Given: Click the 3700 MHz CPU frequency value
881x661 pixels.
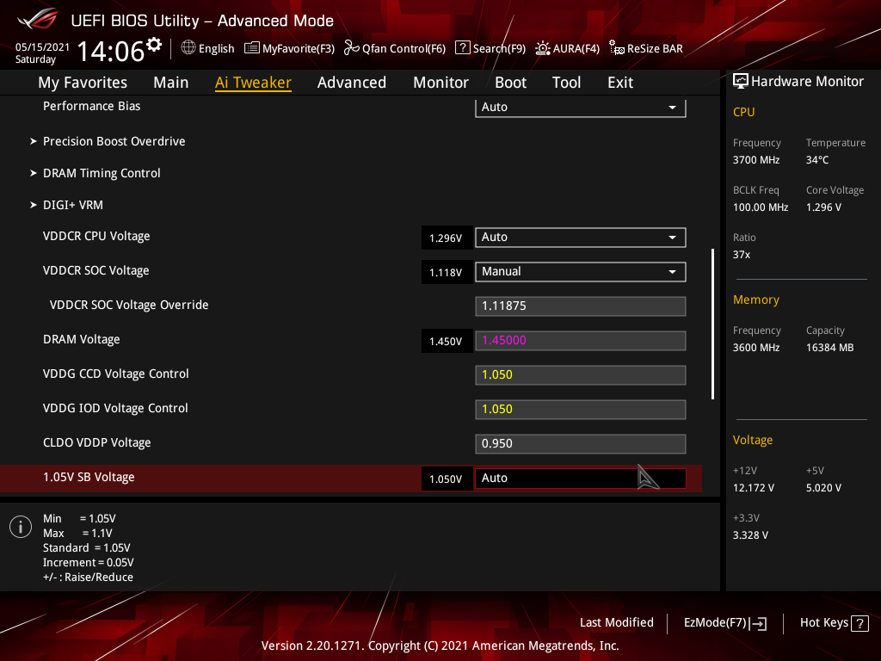Looking at the screenshot, I should (x=756, y=160).
